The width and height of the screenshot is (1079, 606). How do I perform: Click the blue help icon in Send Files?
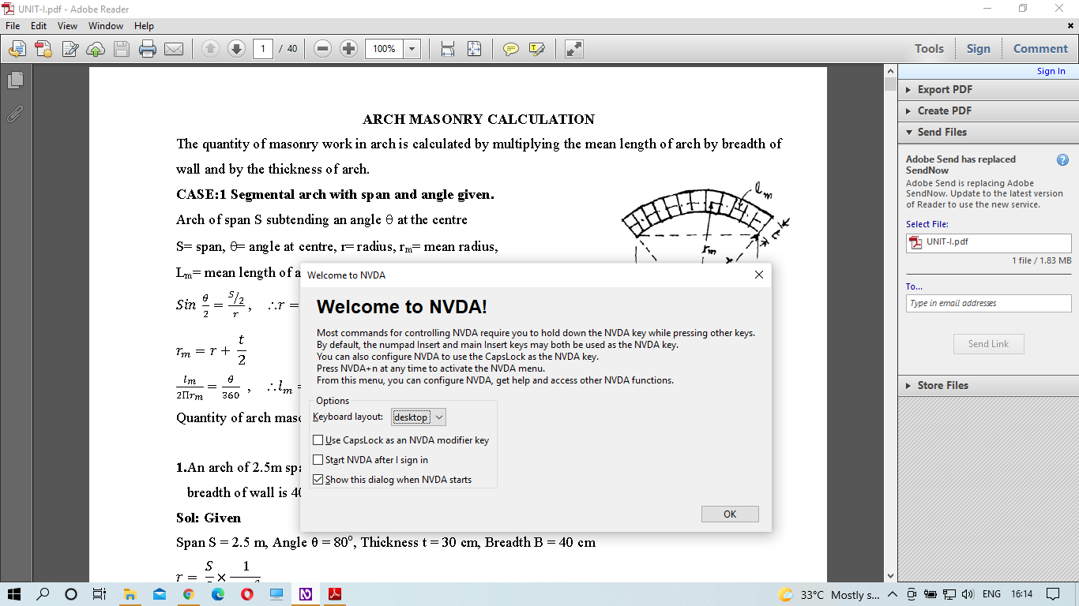[x=1062, y=159]
